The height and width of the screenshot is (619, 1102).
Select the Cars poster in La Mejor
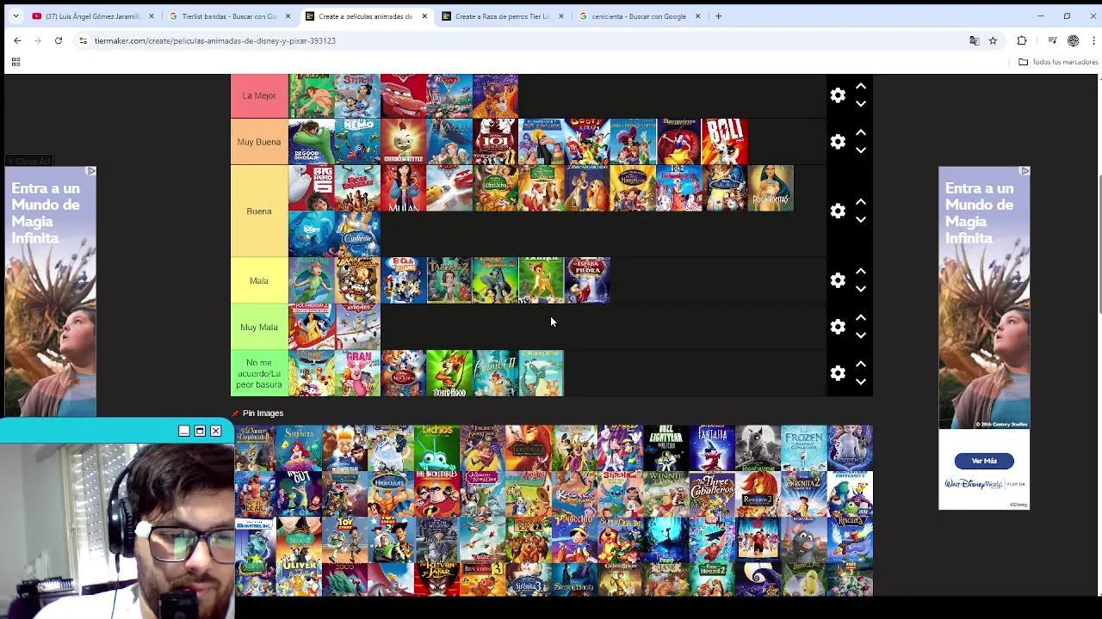tap(404, 95)
